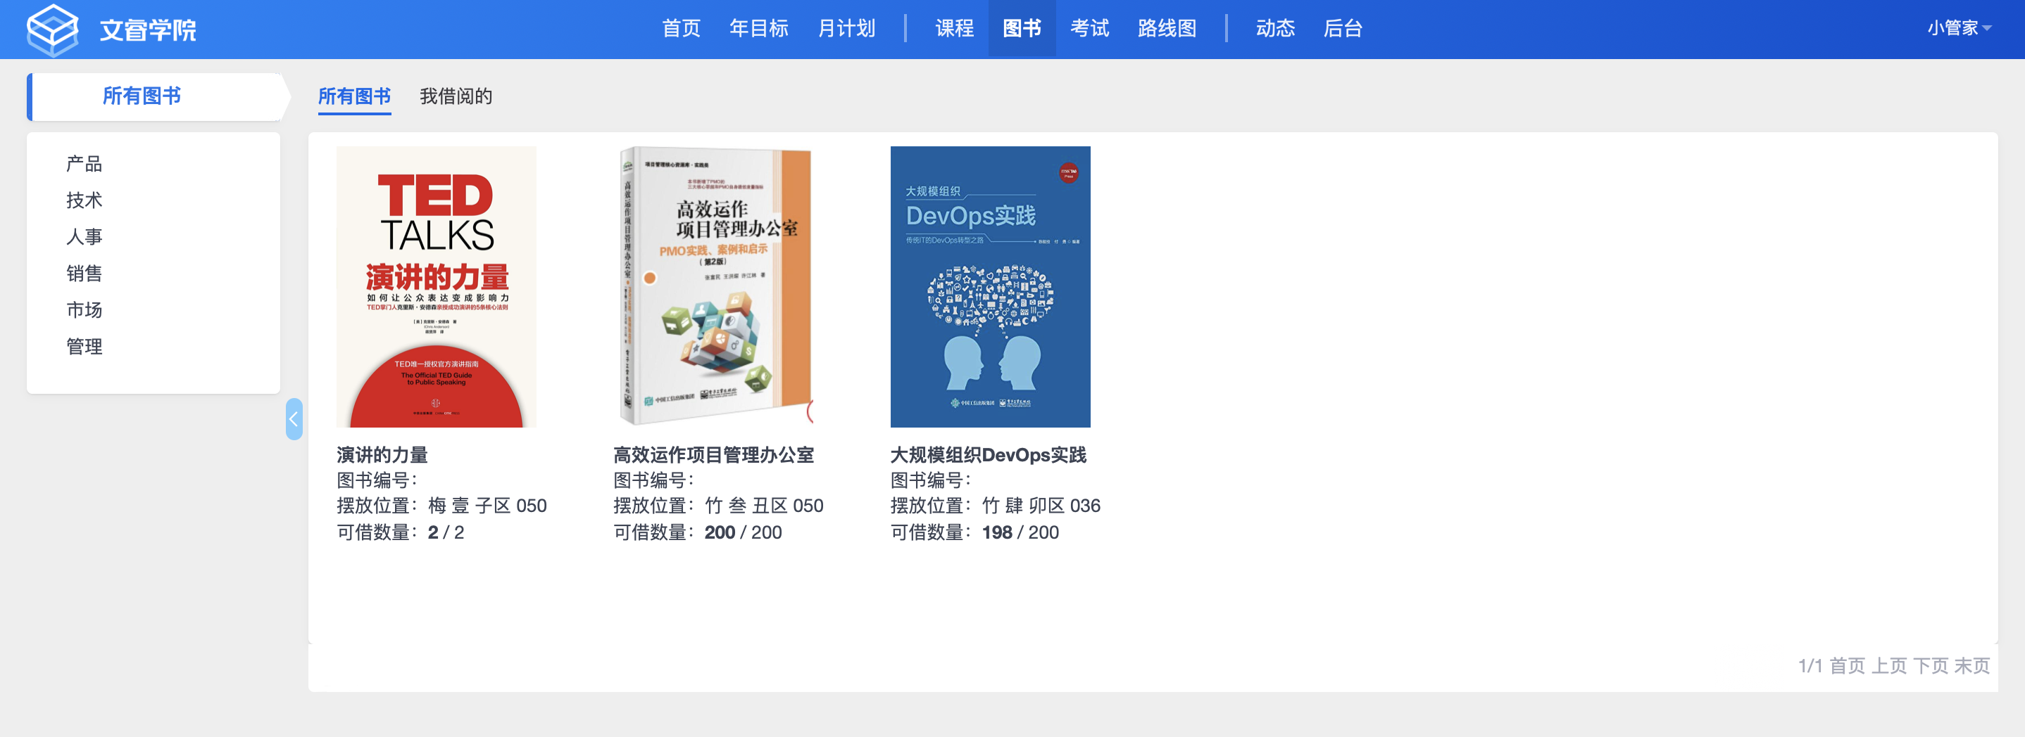The image size is (2025, 737).
Task: Click the 所有图书 sidebar header button
Action: coord(156,96)
